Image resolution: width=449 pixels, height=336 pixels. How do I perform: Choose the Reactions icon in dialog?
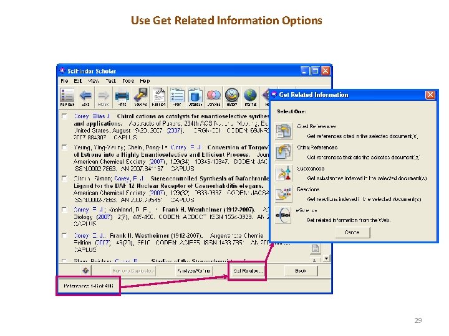[284, 194]
